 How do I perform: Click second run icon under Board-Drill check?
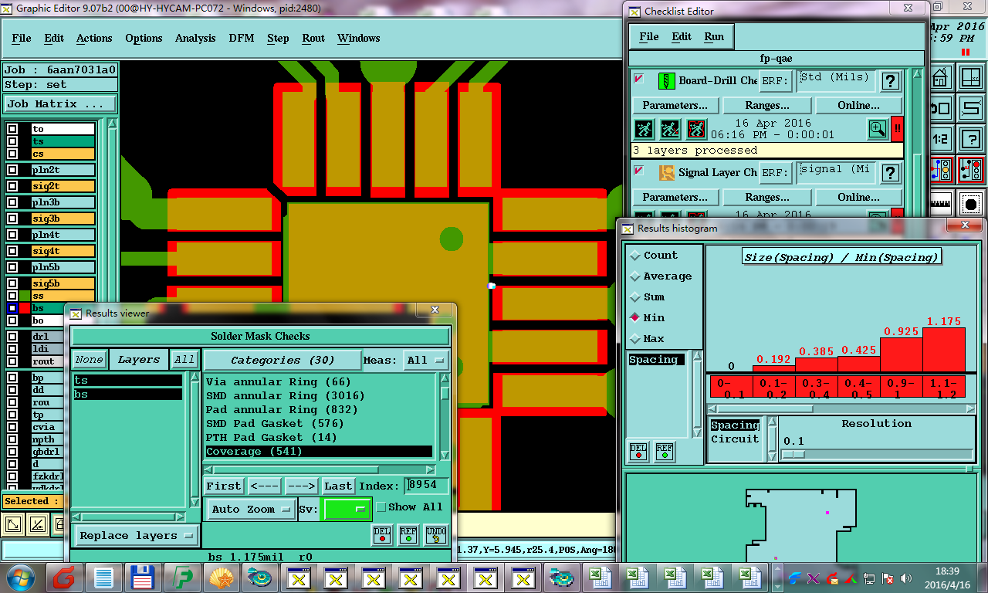click(670, 129)
